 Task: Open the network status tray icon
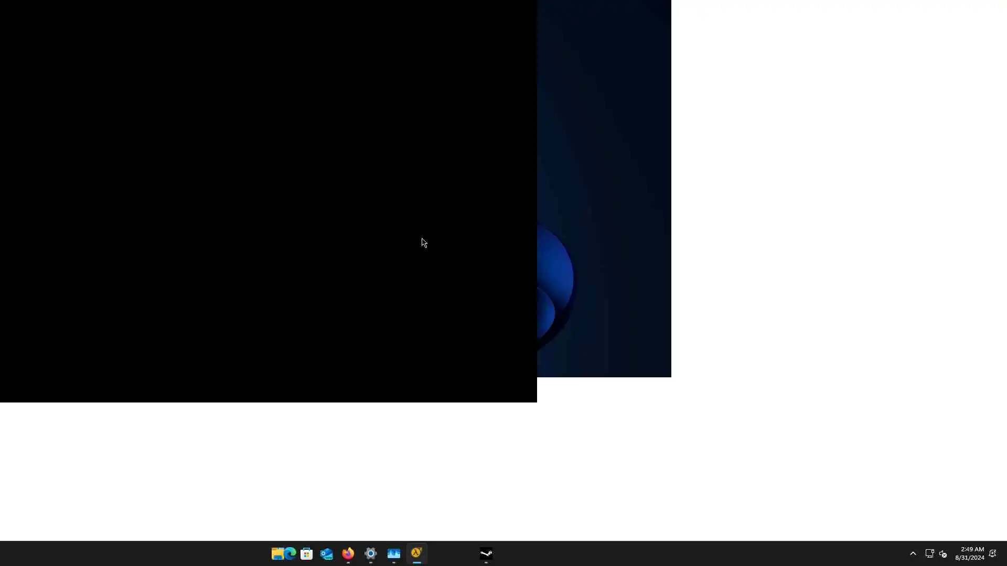coord(929,553)
